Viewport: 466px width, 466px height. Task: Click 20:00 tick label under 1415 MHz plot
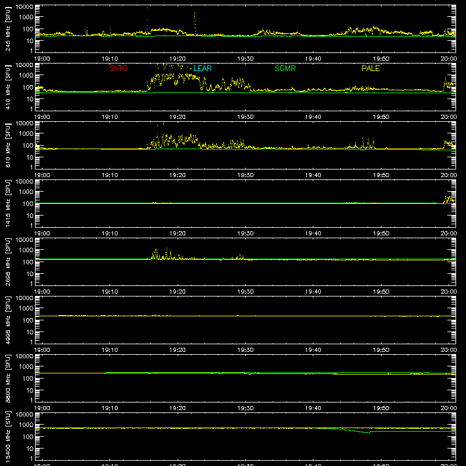tap(449, 234)
